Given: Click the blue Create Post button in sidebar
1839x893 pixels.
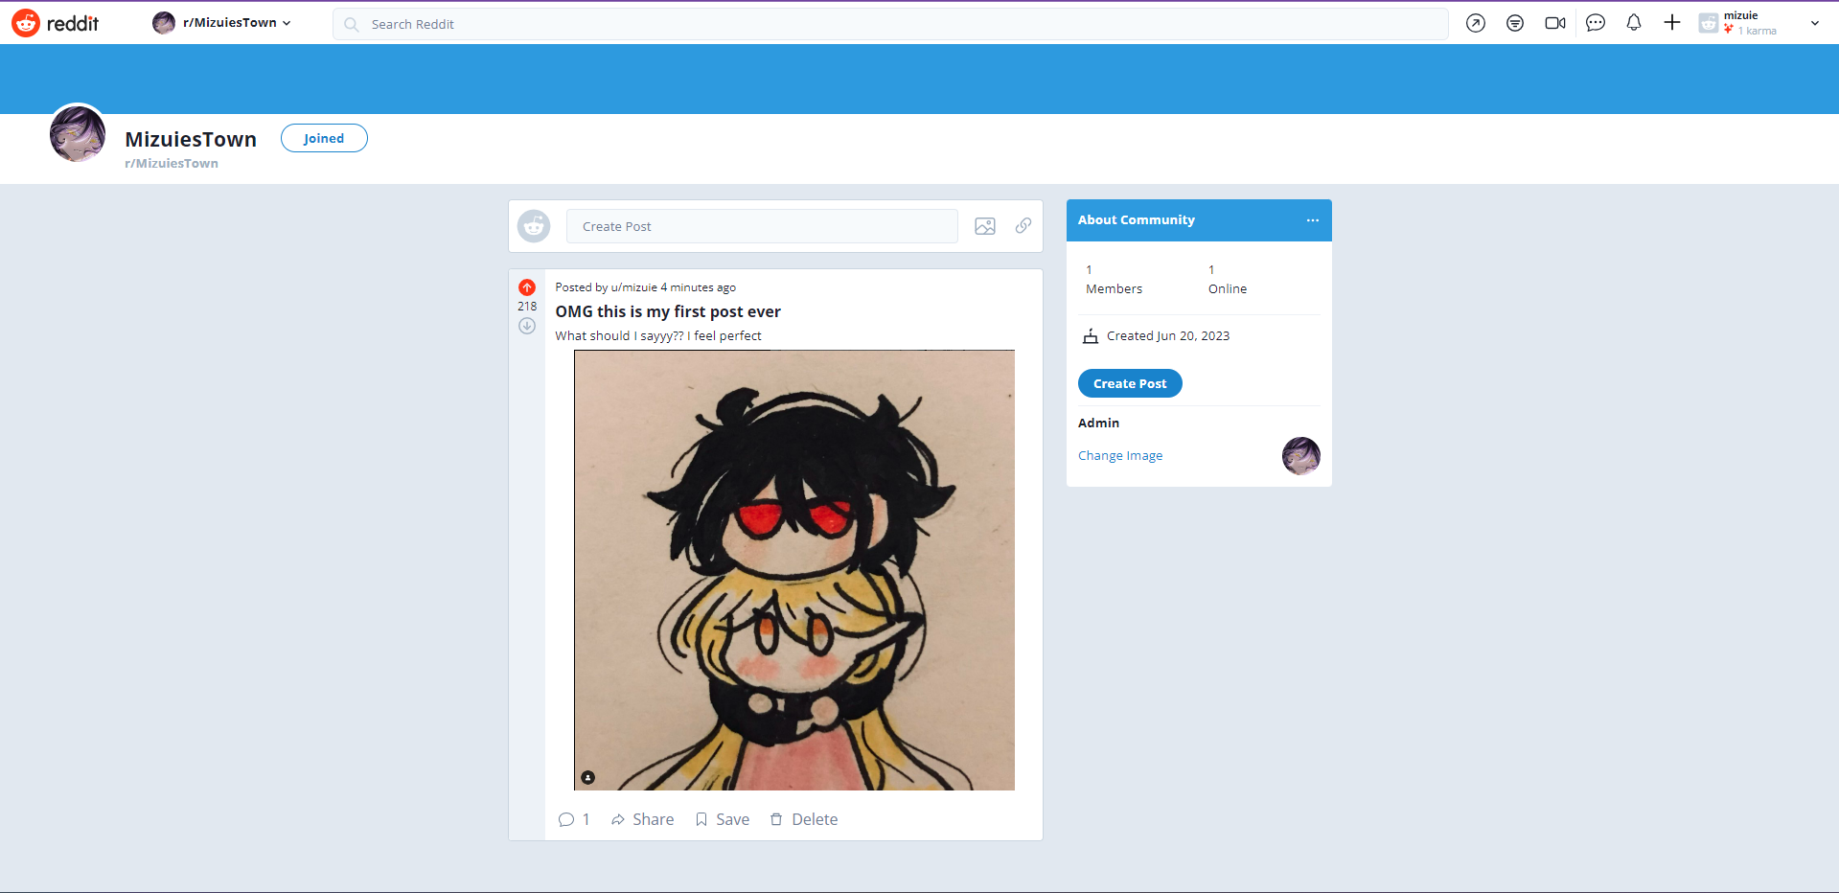Looking at the screenshot, I should pos(1130,383).
